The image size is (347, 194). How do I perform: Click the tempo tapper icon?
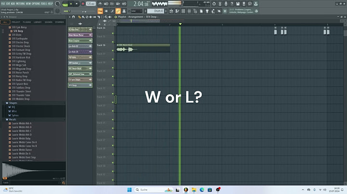(213, 11)
